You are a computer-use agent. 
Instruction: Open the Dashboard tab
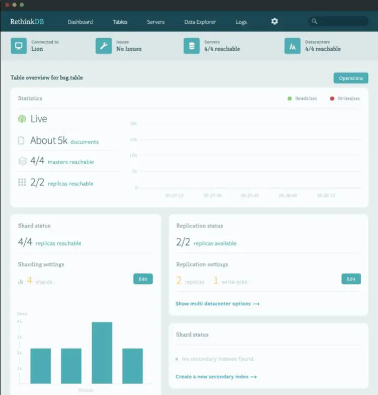point(80,22)
